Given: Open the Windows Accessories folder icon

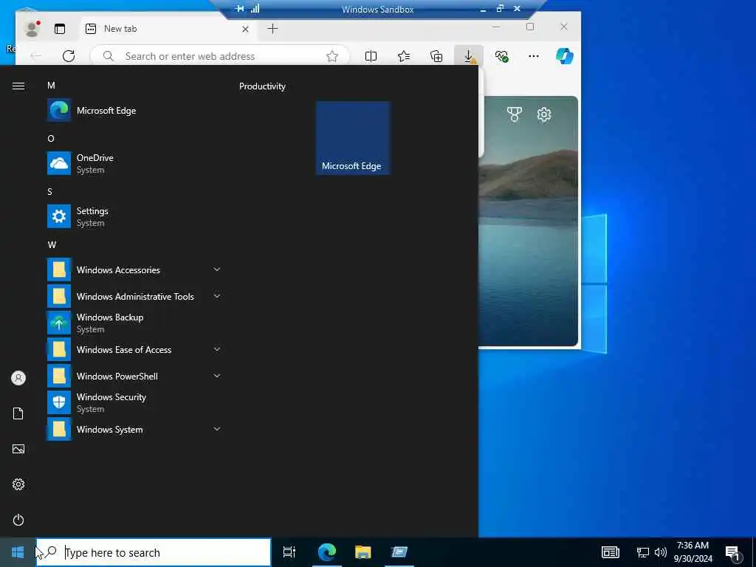Looking at the screenshot, I should [59, 270].
